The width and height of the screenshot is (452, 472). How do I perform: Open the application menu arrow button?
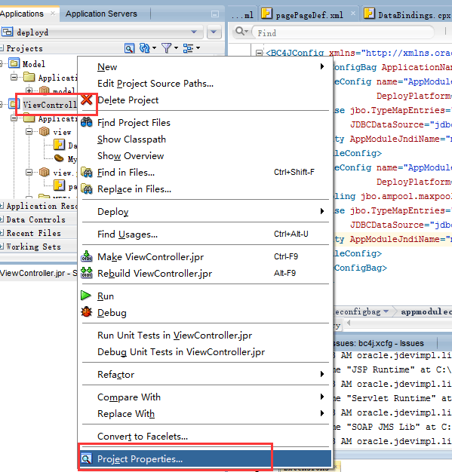click(x=214, y=32)
